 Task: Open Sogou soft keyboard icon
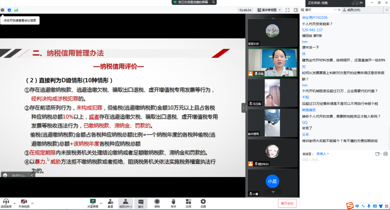[x=375, y=206]
